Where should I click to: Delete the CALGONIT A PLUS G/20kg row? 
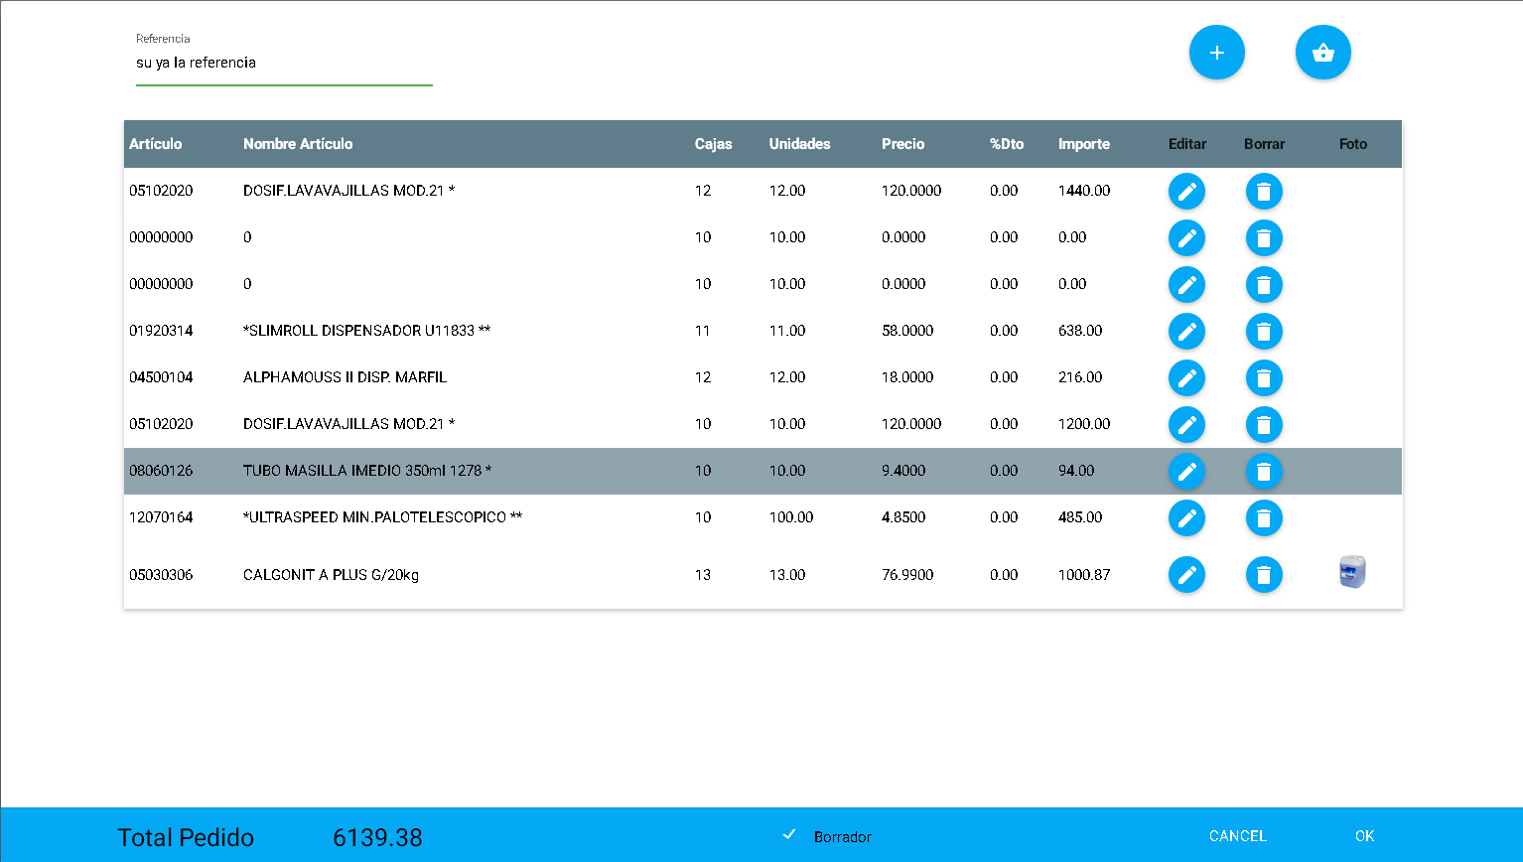pos(1264,574)
